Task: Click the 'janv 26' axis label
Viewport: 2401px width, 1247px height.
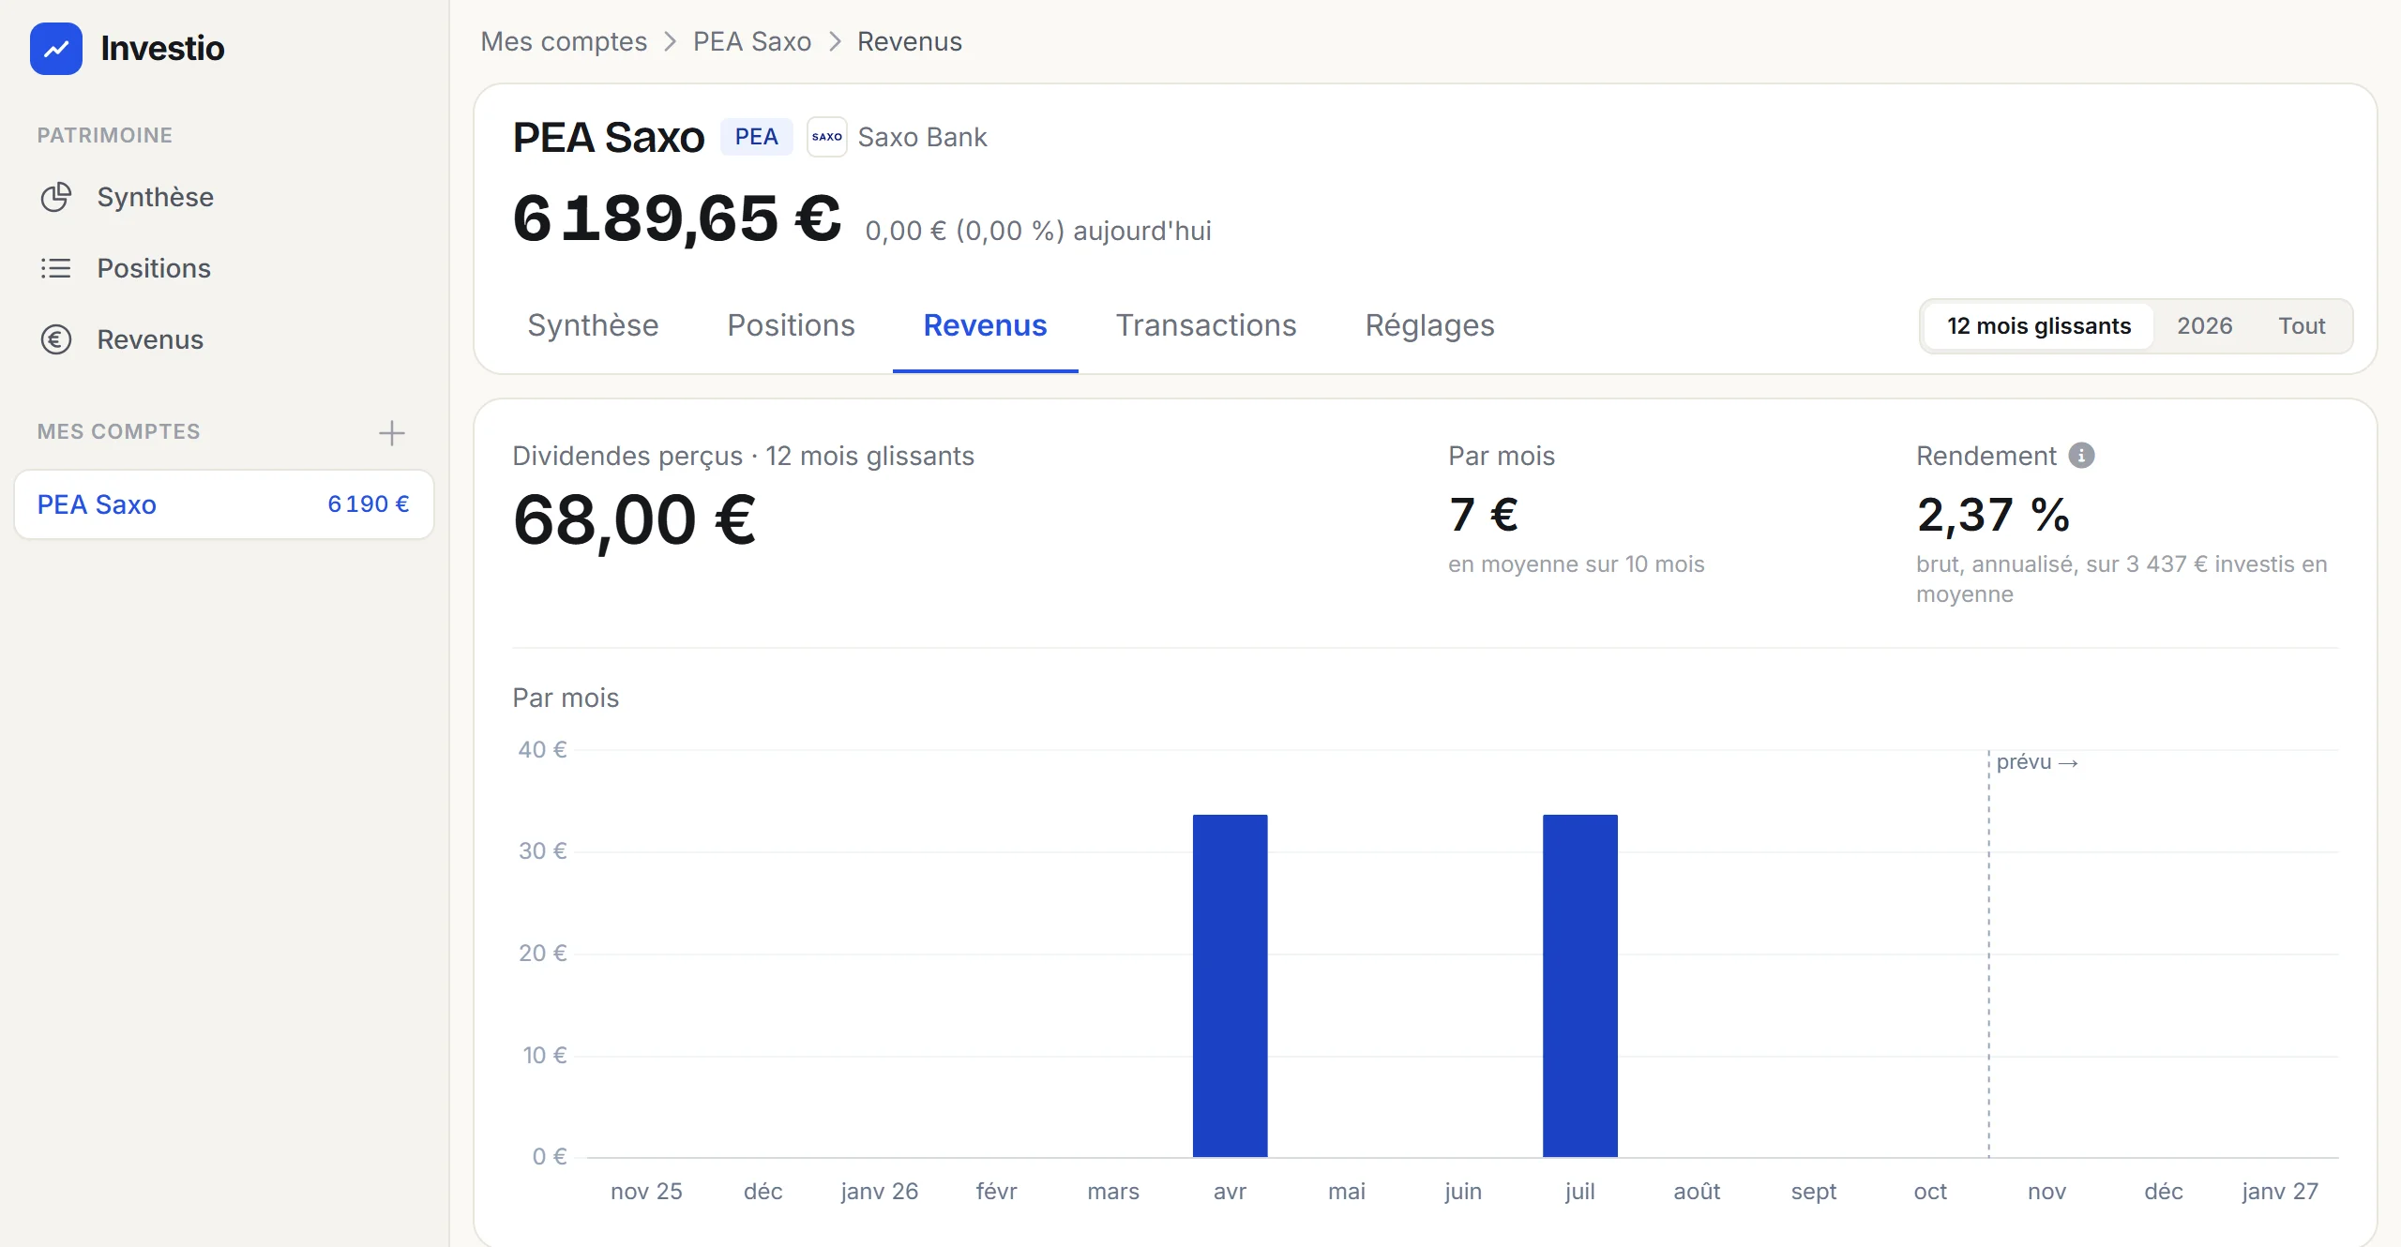Action: point(879,1192)
